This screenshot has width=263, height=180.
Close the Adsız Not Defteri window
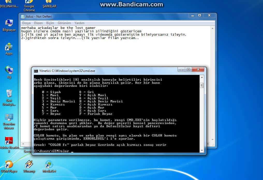coord(209,16)
